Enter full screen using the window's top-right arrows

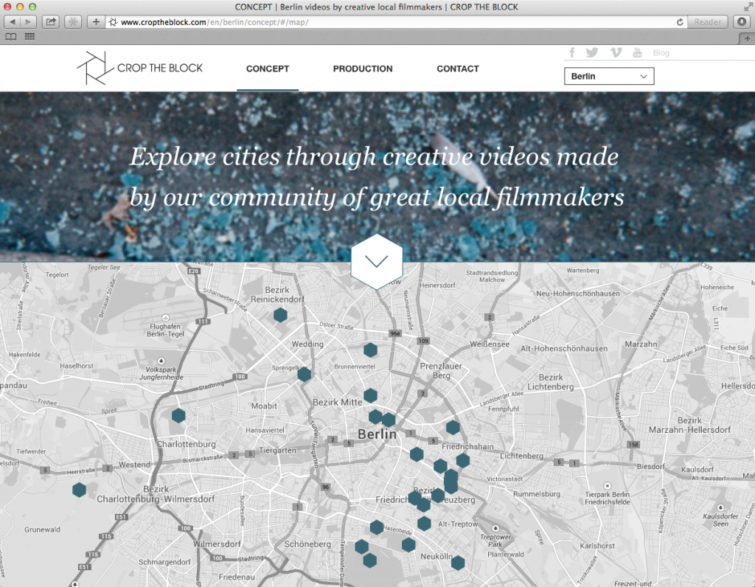[748, 6]
